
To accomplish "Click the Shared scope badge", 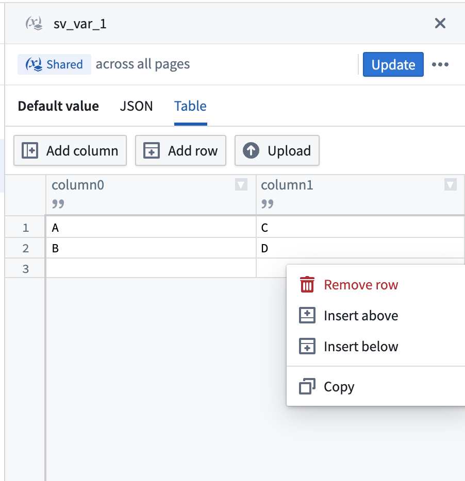I will [x=54, y=64].
